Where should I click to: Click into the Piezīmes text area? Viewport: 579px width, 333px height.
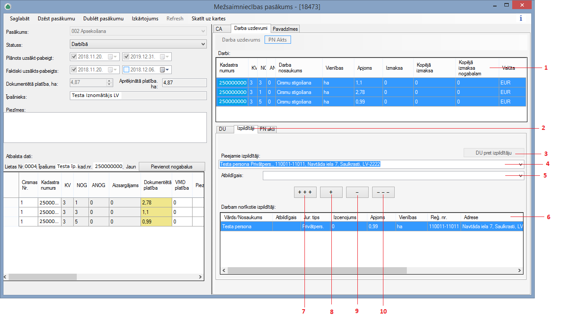click(x=105, y=127)
